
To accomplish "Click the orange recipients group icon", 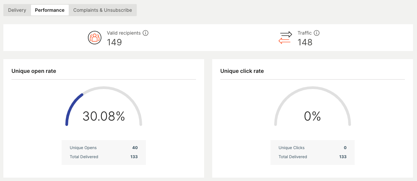I will pos(95,38).
